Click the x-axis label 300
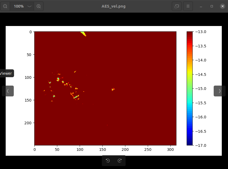Viewport: 228px width, 169px height. (170, 149)
